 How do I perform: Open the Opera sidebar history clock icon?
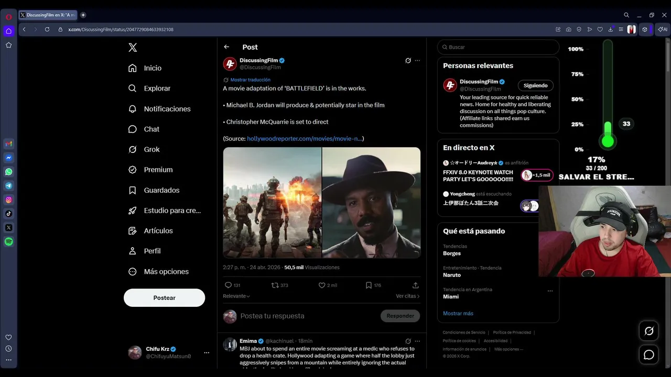click(x=8, y=349)
